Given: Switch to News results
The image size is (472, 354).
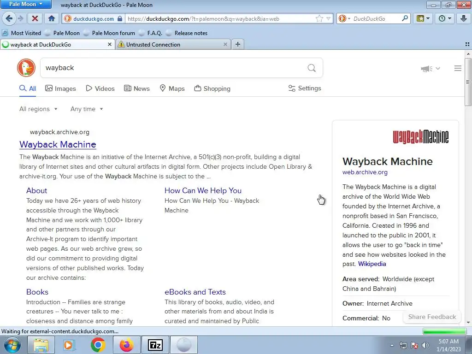Looking at the screenshot, I should point(136,88).
